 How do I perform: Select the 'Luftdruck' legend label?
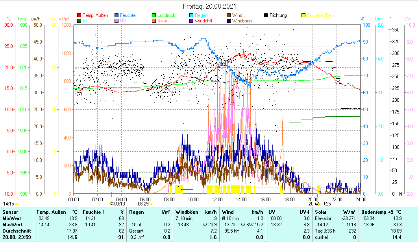point(166,15)
